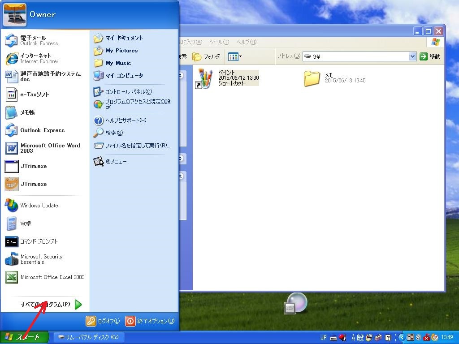Click ログオフ(L) button
This screenshot has height=344, width=459.
[x=103, y=321]
